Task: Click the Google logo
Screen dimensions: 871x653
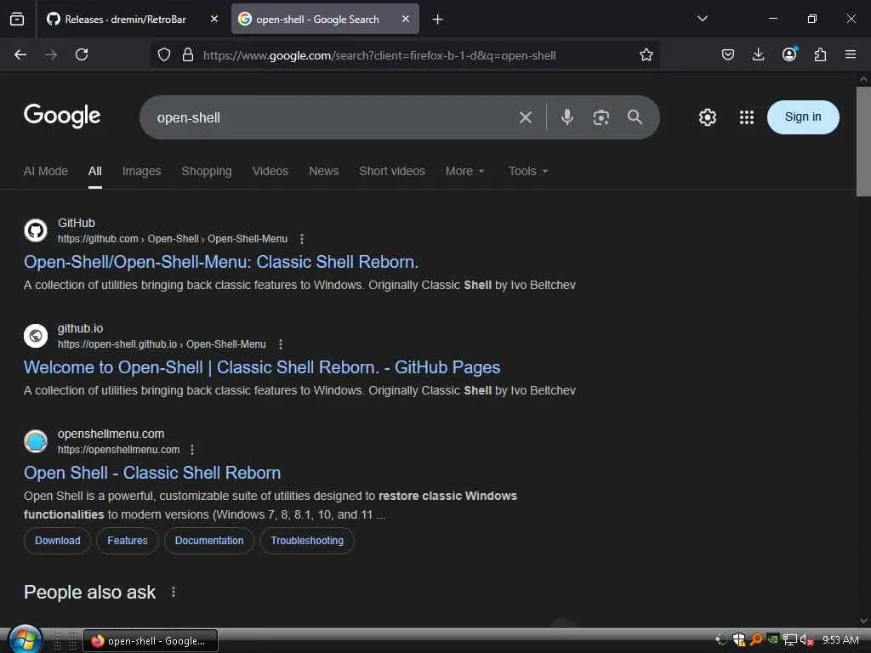Action: [x=62, y=116]
